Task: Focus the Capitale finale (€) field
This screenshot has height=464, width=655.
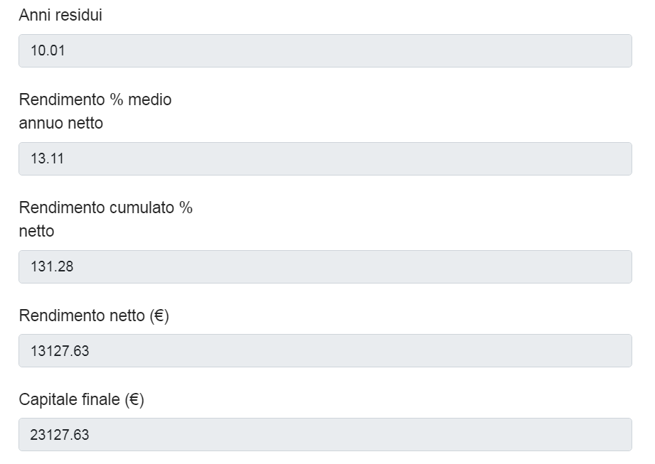Action: (325, 434)
